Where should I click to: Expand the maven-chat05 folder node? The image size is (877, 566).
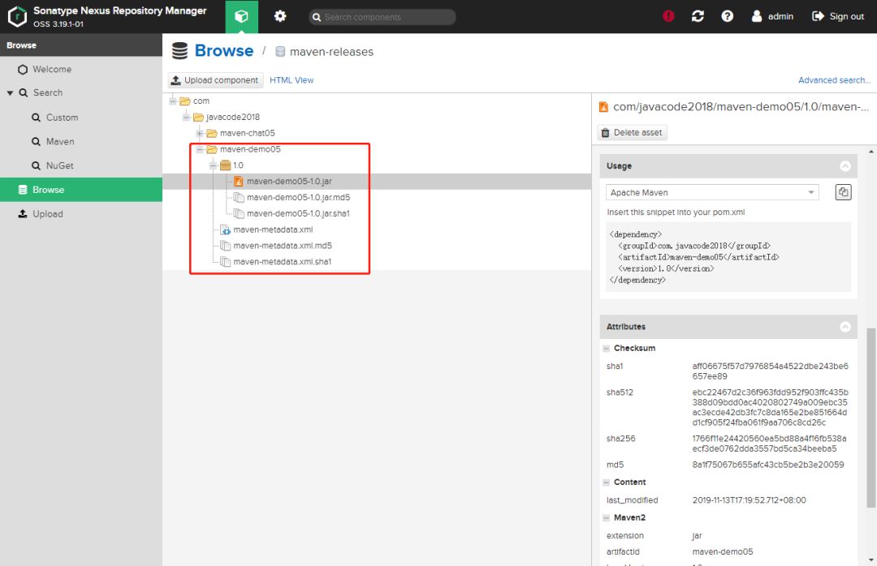click(200, 133)
